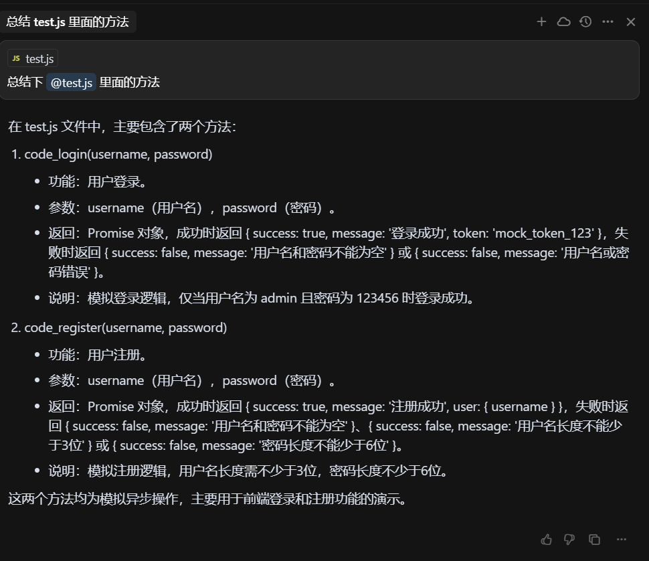
Task: Click the JS file icon in the chip
Action: tap(16, 59)
